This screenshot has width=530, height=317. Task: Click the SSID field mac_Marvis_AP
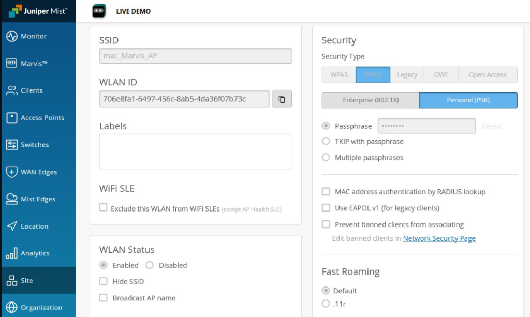195,56
